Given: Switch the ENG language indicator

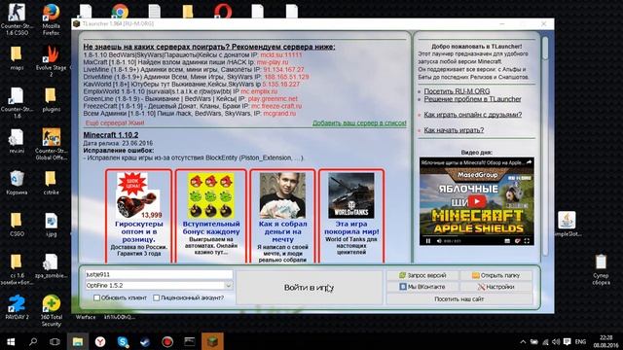Looking at the screenshot, I should [580, 341].
